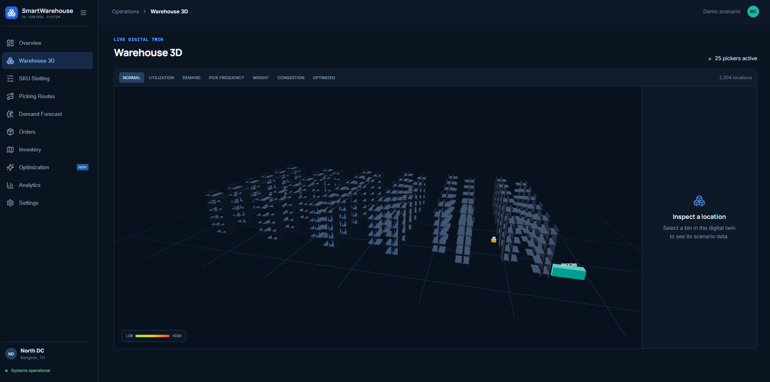Click the cubes icon above Inspect a location
The image size is (770, 382).
(699, 201)
